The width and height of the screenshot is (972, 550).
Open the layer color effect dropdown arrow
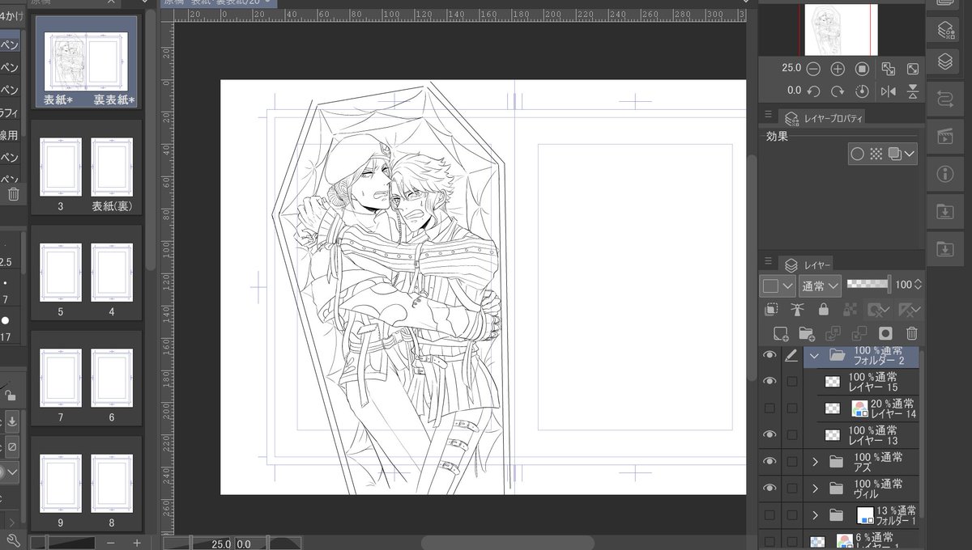[x=910, y=154]
